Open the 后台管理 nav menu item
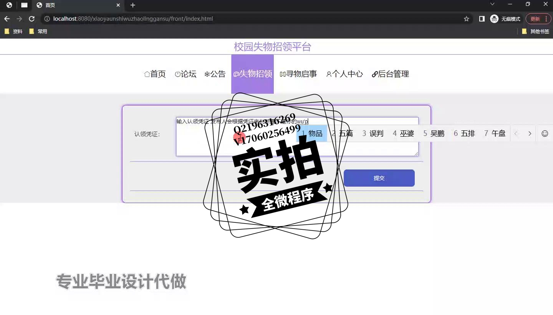Screen dimensions: 553x315 (x=390, y=74)
